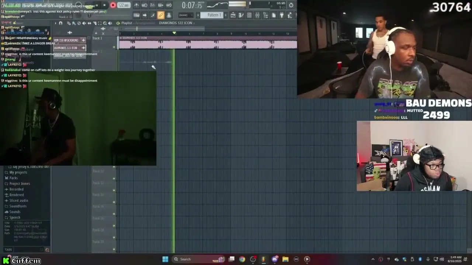
Task: Open the Windows Start menu
Action: tap(165, 259)
